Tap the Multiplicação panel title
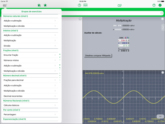The image size is (165, 124). click(x=124, y=20)
